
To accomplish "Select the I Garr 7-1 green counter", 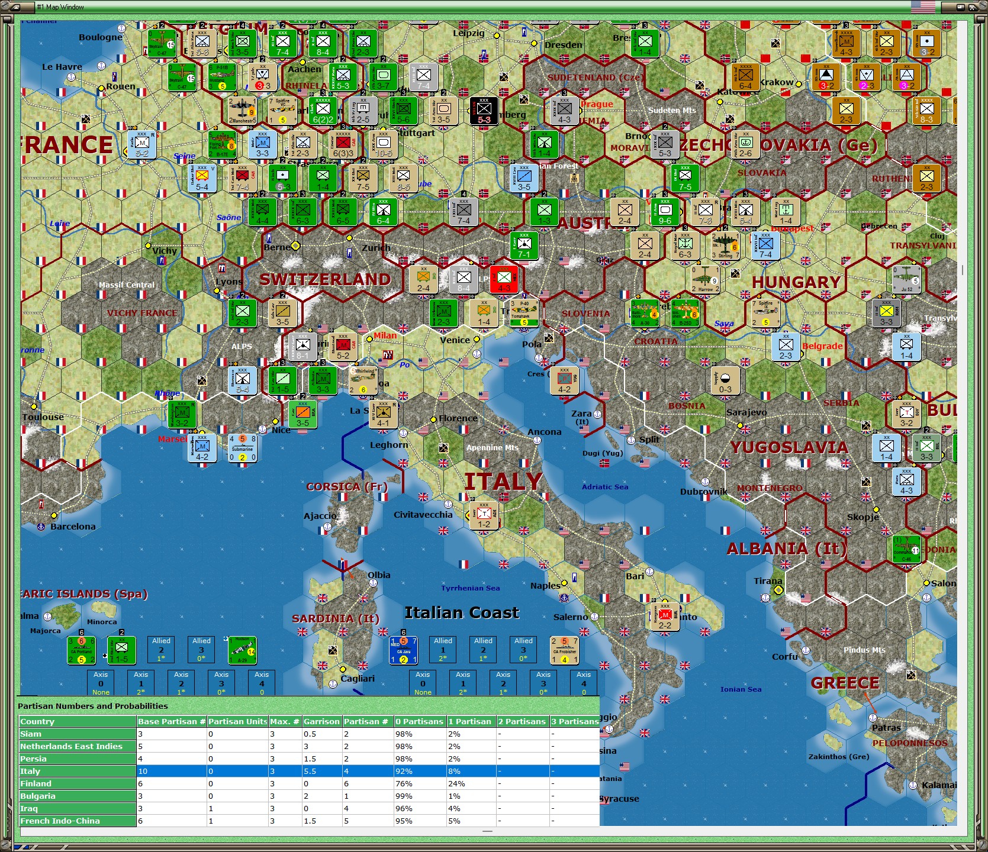I will tap(524, 246).
